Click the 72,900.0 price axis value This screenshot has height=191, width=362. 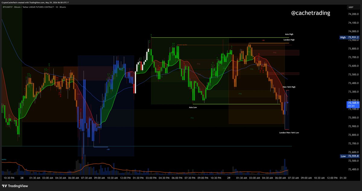[354, 126]
